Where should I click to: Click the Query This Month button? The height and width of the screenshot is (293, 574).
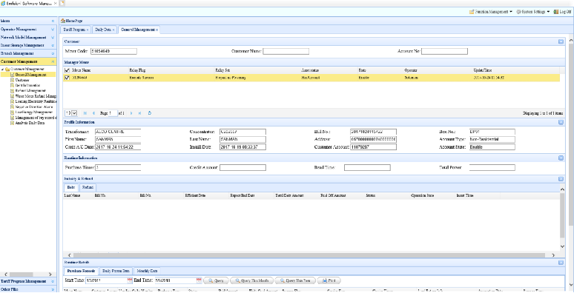pyautogui.click(x=251, y=280)
